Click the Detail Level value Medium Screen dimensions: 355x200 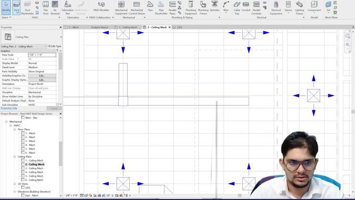[x=33, y=67]
